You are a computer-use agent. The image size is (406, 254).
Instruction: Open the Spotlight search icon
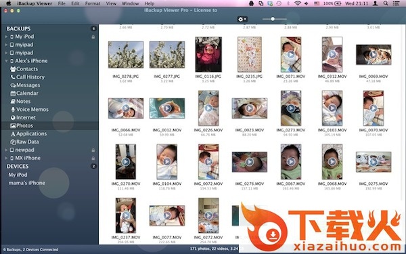pyautogui.click(x=386, y=3)
